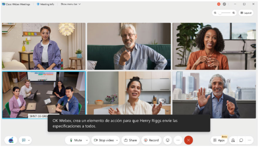Toggle the Mute microphone button

[76, 140]
